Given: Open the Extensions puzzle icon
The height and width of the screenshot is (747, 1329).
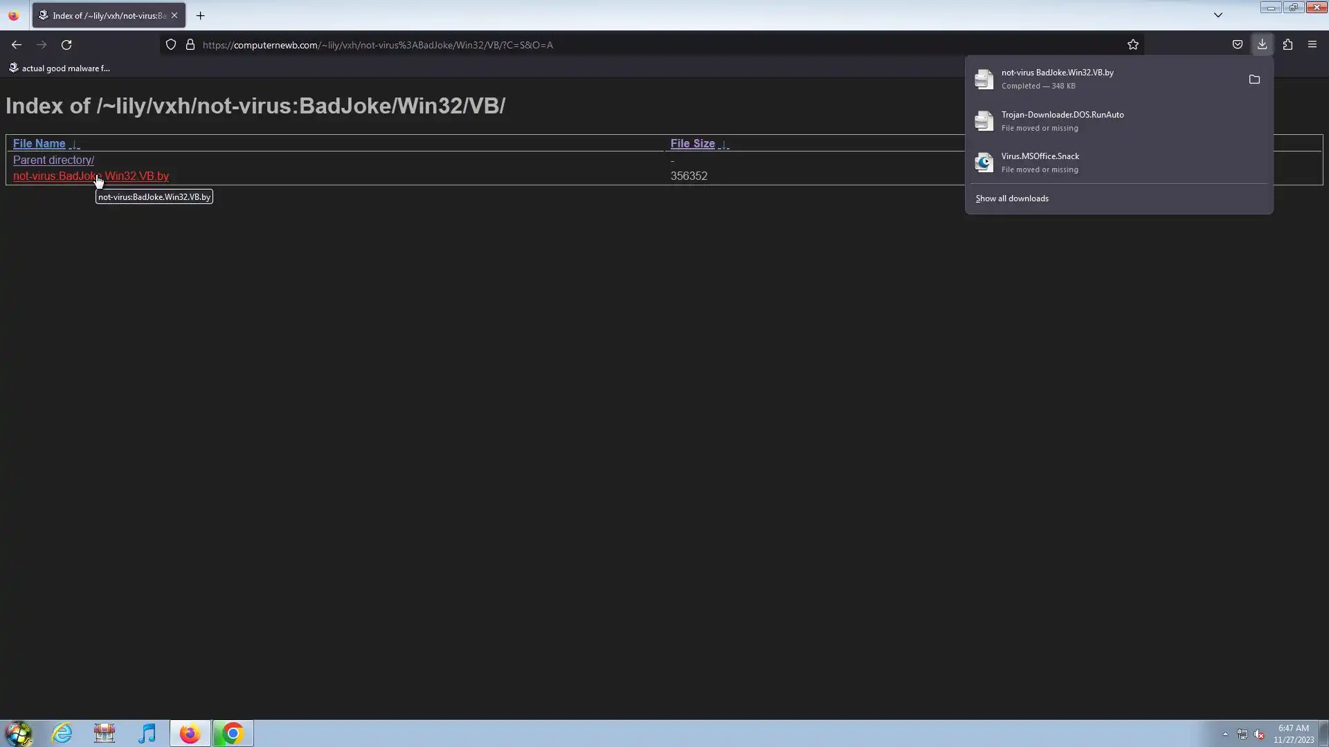Looking at the screenshot, I should click(1287, 45).
